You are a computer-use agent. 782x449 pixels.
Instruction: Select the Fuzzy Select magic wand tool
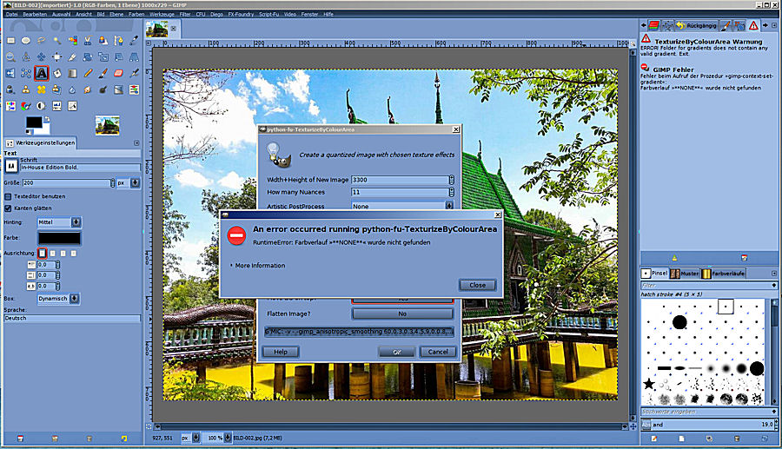[x=56, y=40]
